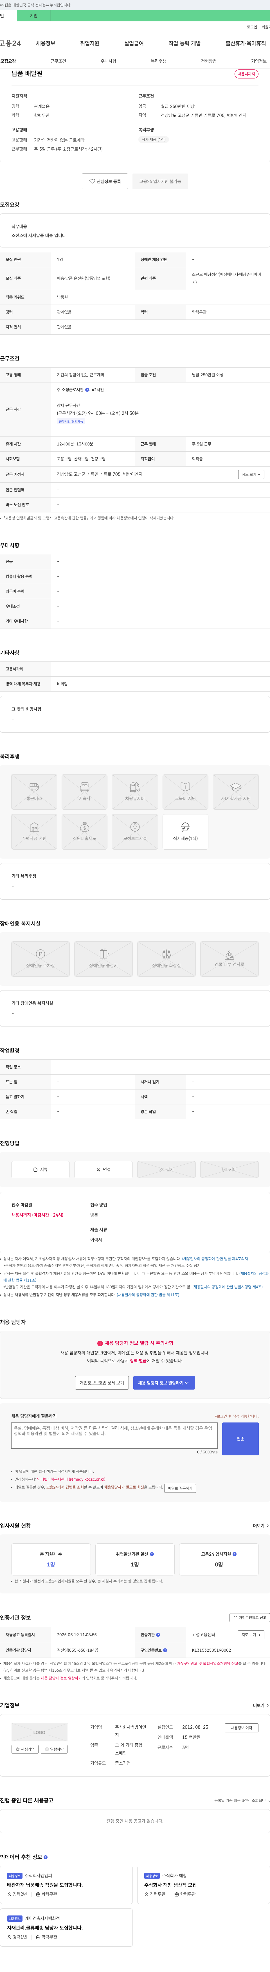
Task: Click the 열람차단 button under logo
Action: click(54, 1749)
